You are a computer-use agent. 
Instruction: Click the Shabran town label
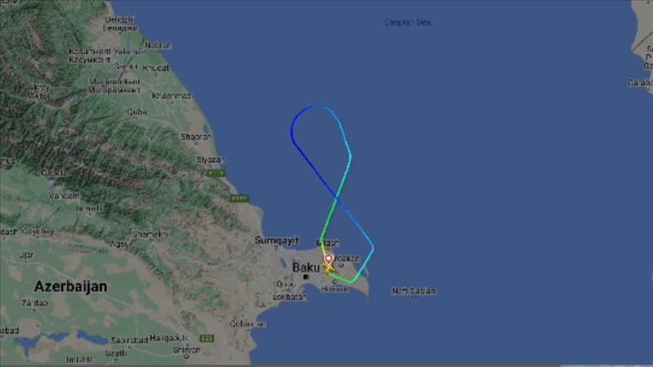[x=197, y=137]
